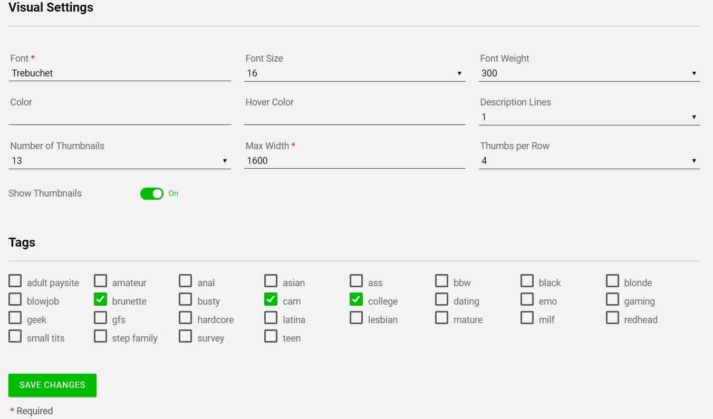713x419 pixels.
Task: Click the Save Changes button
Action: [x=52, y=385]
